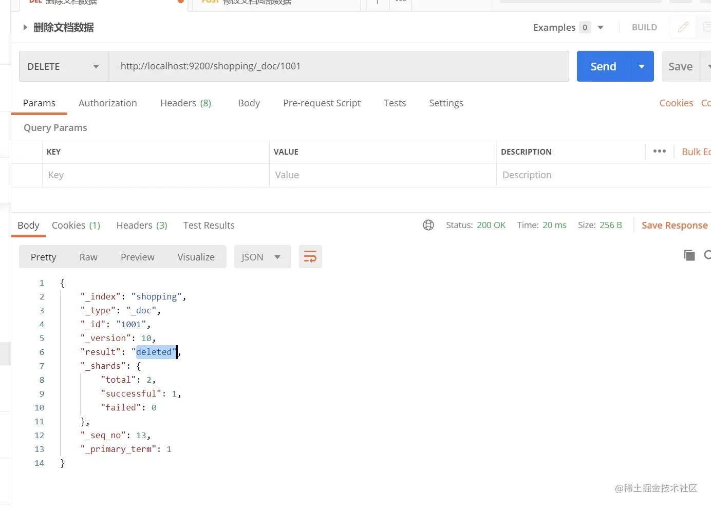Select the Pre-request Script tab
This screenshot has height=507, width=711.
(322, 103)
